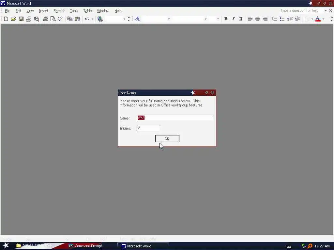Click the Insert Hyperlink globe icon

pyautogui.click(x=100, y=19)
